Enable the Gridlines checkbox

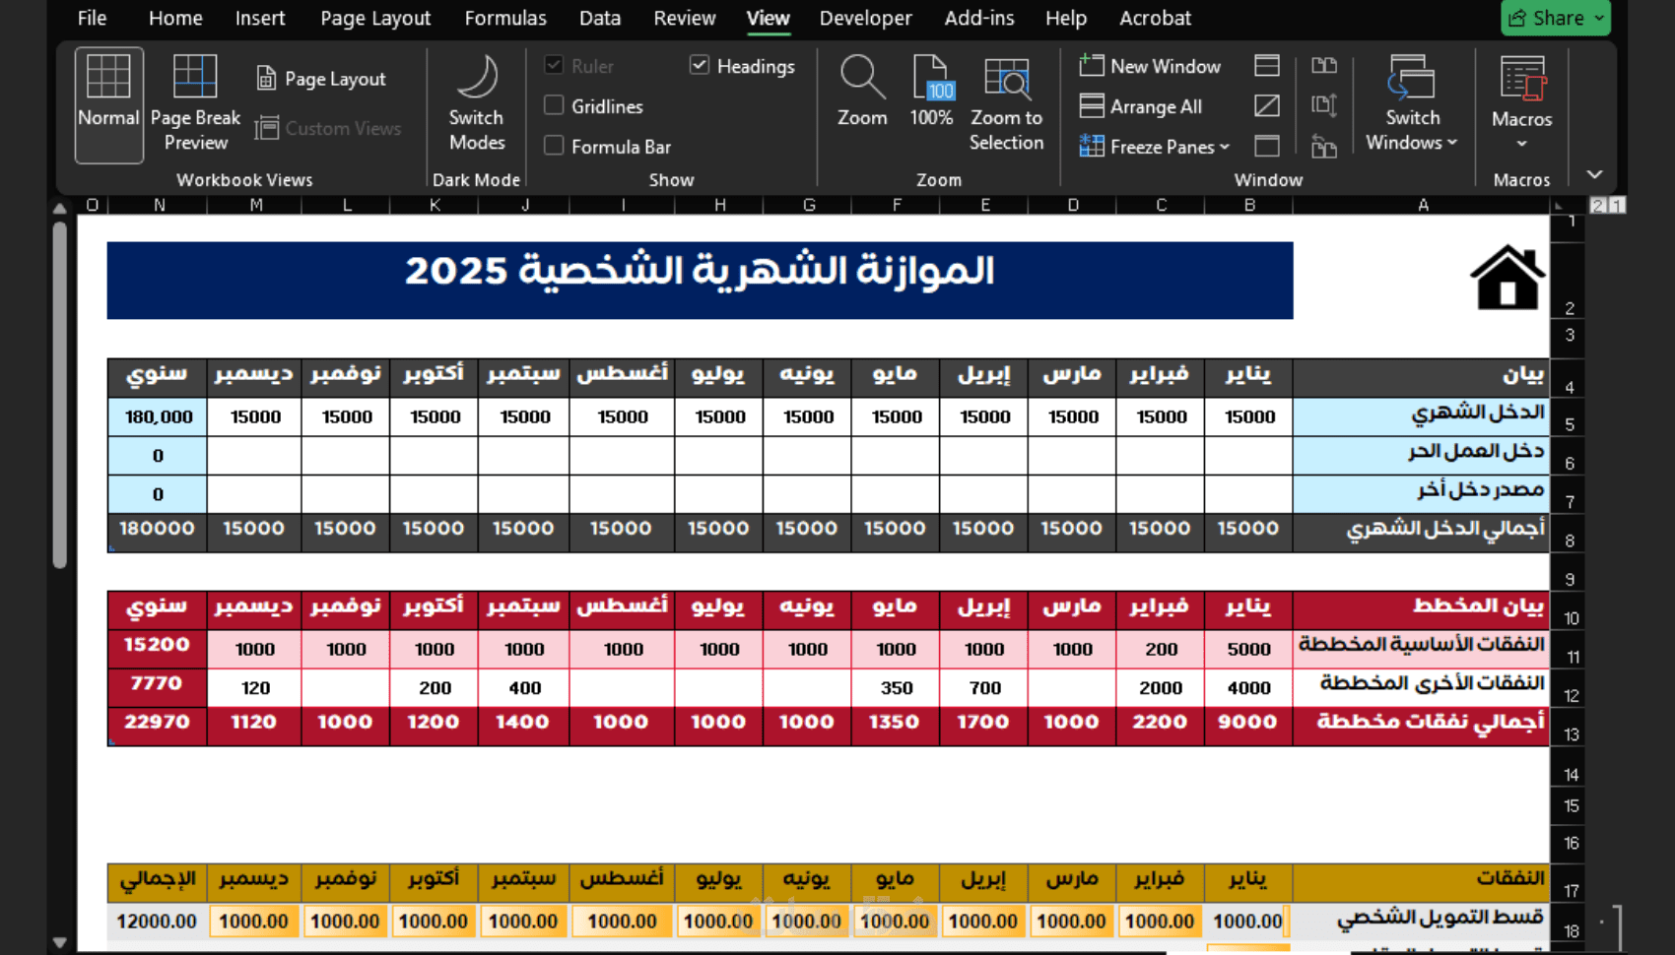coord(554,105)
